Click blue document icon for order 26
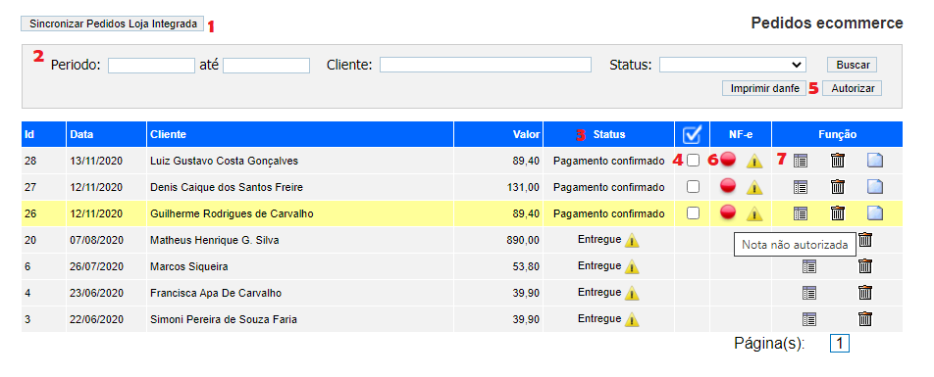 point(875,213)
